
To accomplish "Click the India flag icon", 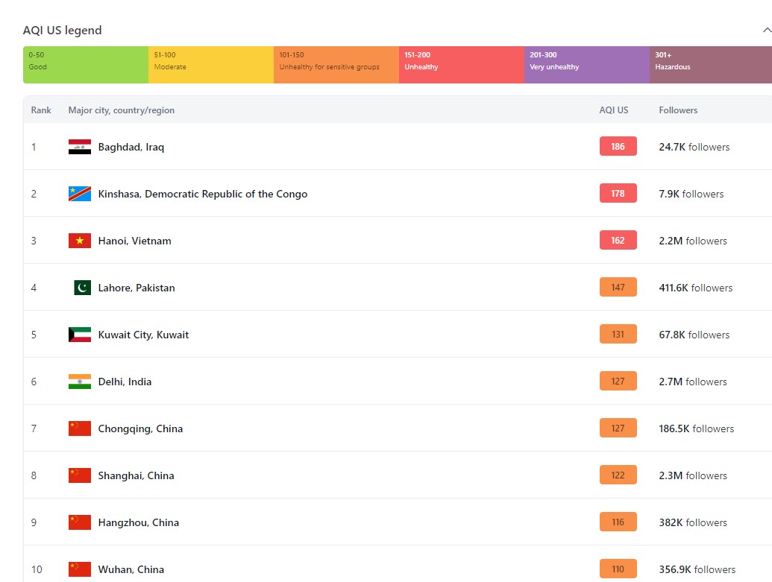I will [80, 382].
